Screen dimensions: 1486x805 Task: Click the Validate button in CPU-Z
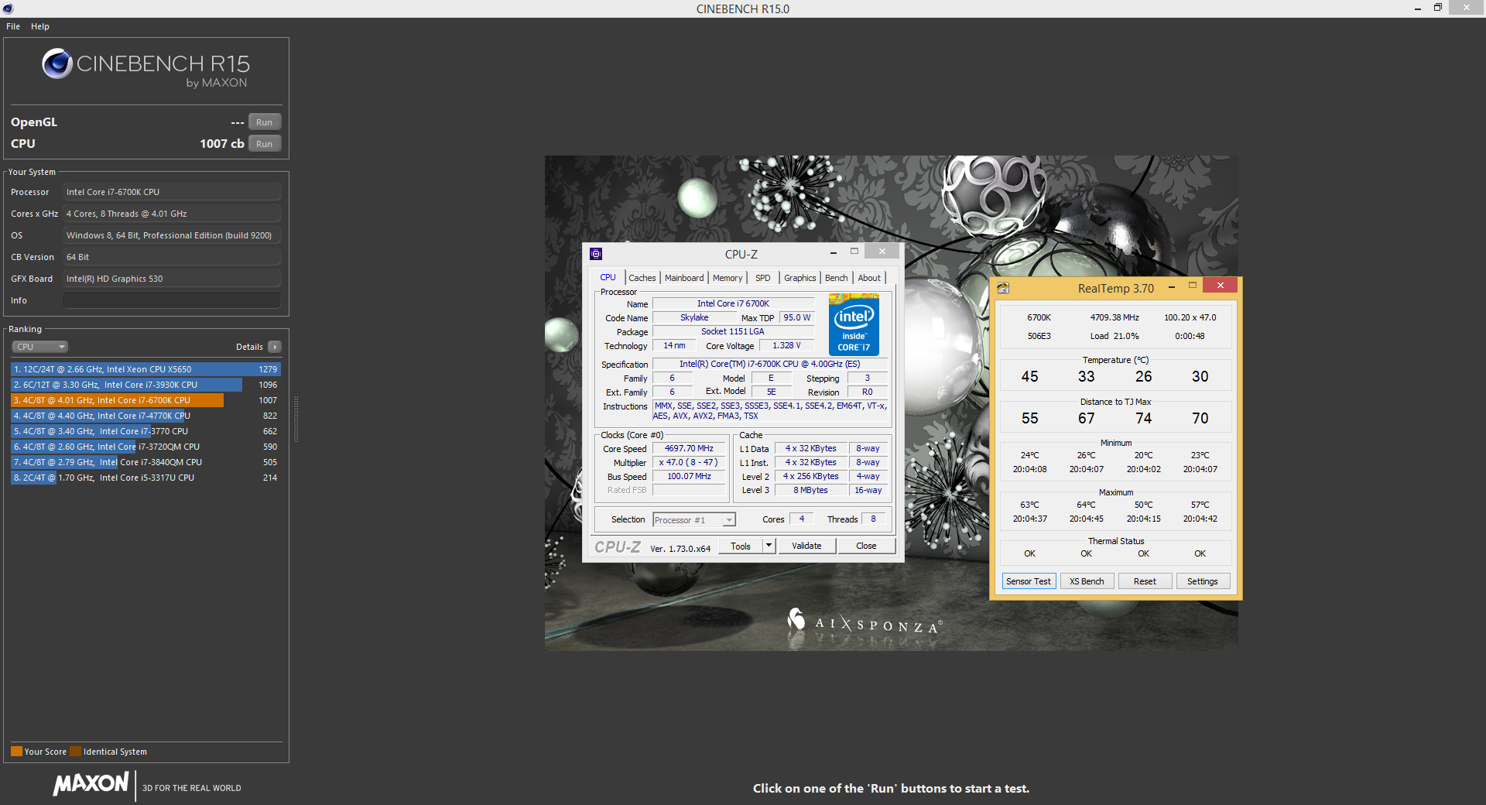[x=806, y=546]
